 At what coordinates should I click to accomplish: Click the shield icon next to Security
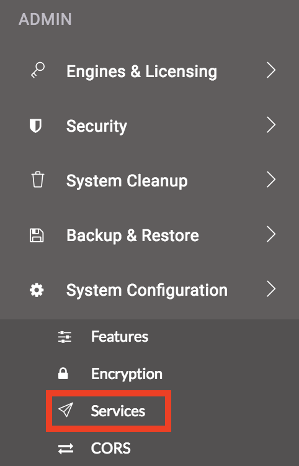coord(35,126)
